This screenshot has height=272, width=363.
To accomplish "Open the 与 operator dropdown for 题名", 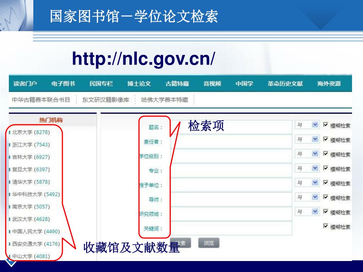I will coord(307,125).
